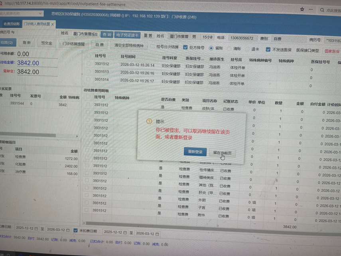This screenshot has height=256, width=341.
Task: Click the 子宫 item cell
Action: [202, 207]
